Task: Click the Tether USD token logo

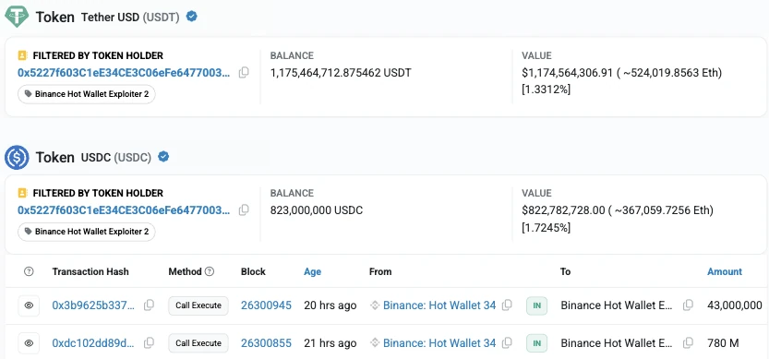Action: pos(17,17)
